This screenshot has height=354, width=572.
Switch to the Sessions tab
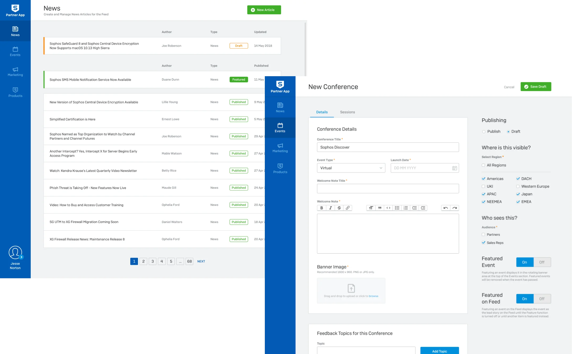[x=347, y=112]
